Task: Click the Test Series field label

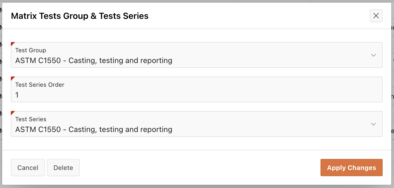Action: coord(31,119)
